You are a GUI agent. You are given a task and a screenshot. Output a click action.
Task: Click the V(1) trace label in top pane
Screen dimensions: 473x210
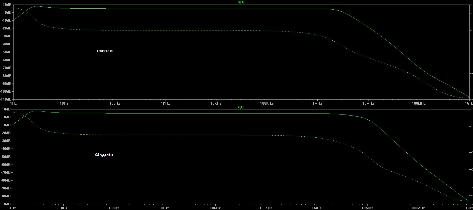click(x=241, y=2)
